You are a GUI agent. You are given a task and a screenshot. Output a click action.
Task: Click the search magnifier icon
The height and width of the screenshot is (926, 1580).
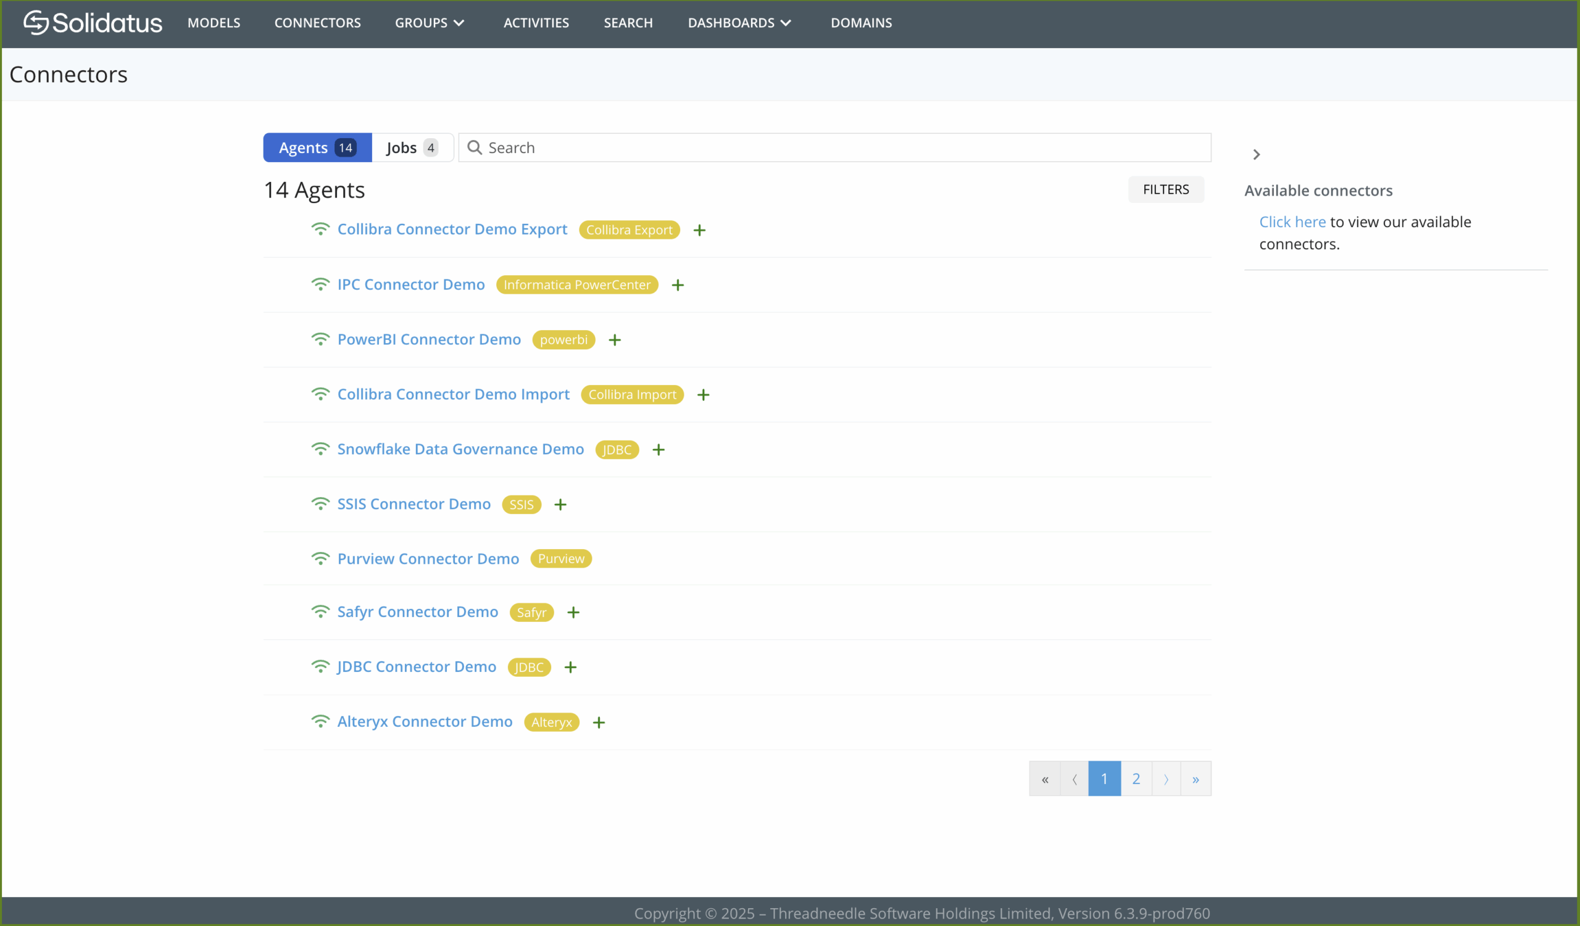coord(475,148)
